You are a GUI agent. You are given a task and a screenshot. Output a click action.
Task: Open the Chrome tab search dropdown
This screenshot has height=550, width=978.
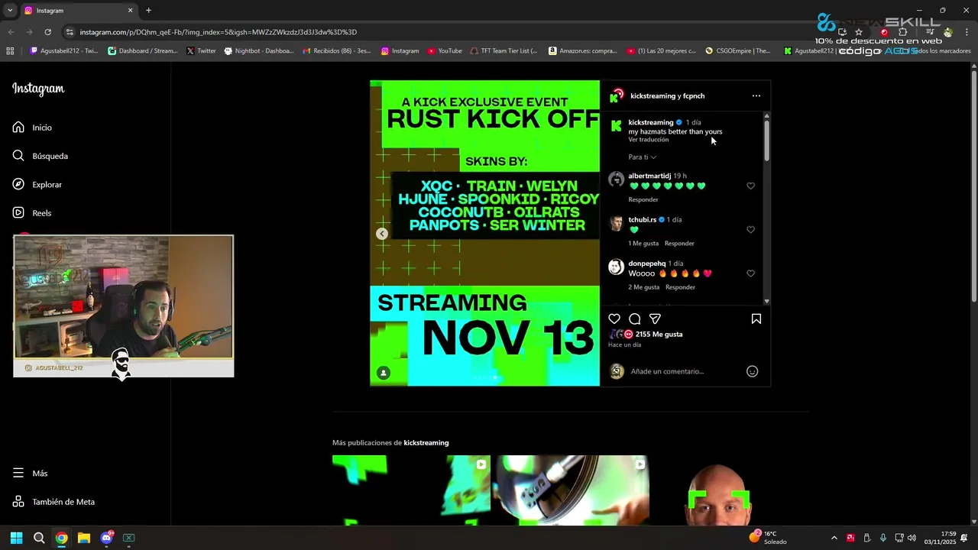point(10,10)
